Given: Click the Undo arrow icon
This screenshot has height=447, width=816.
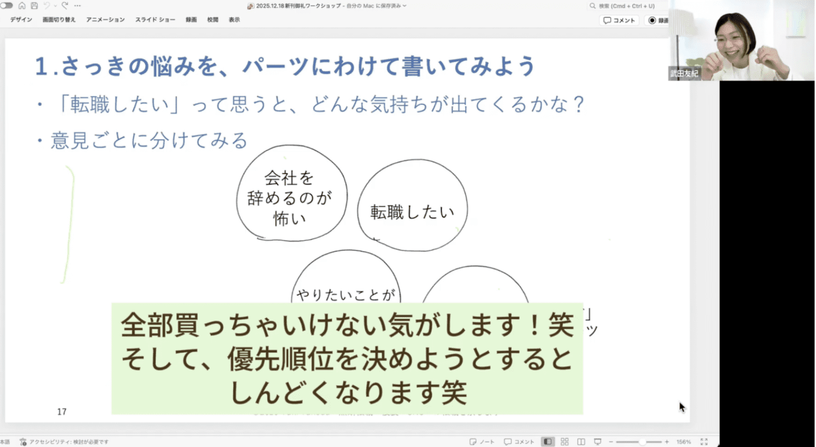Looking at the screenshot, I should coord(46,6).
